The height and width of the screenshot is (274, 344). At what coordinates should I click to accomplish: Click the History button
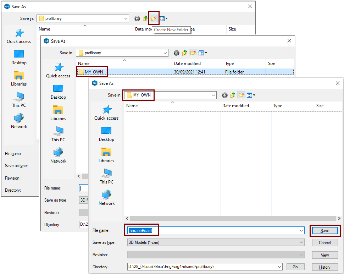325,267
